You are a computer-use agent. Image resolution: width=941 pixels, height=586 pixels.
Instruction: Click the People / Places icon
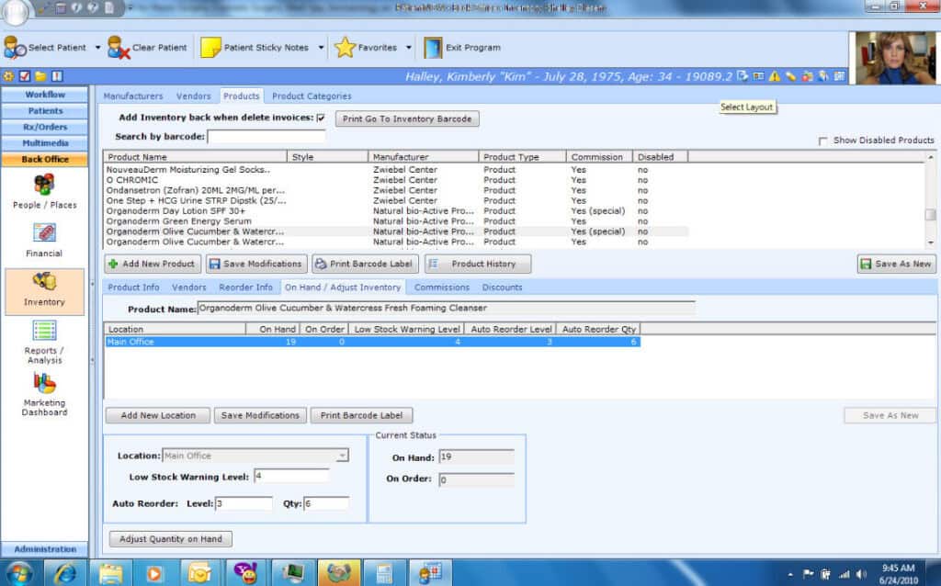(44, 185)
